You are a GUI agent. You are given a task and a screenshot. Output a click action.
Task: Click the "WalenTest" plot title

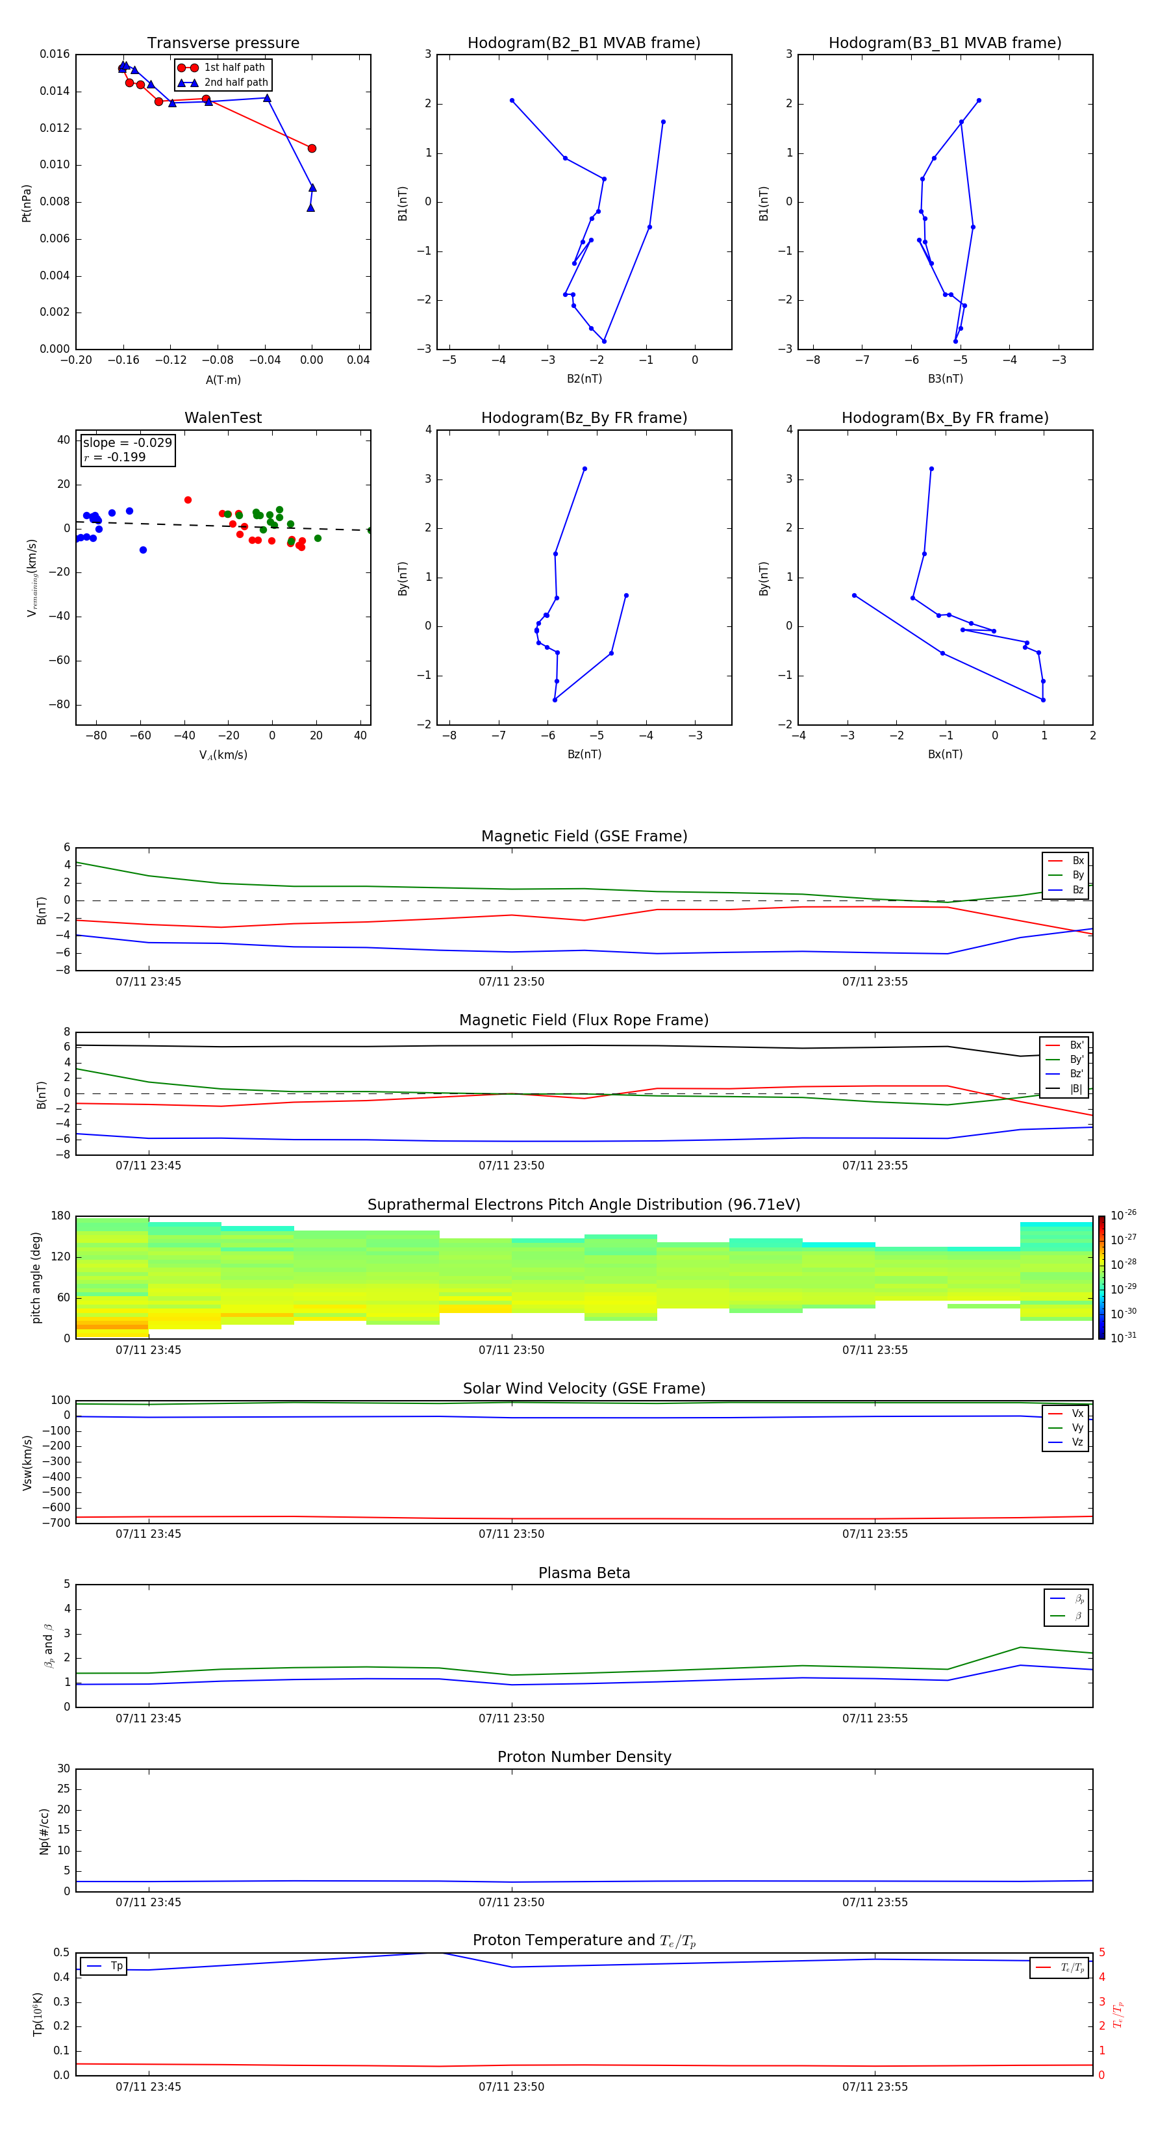[x=223, y=418]
